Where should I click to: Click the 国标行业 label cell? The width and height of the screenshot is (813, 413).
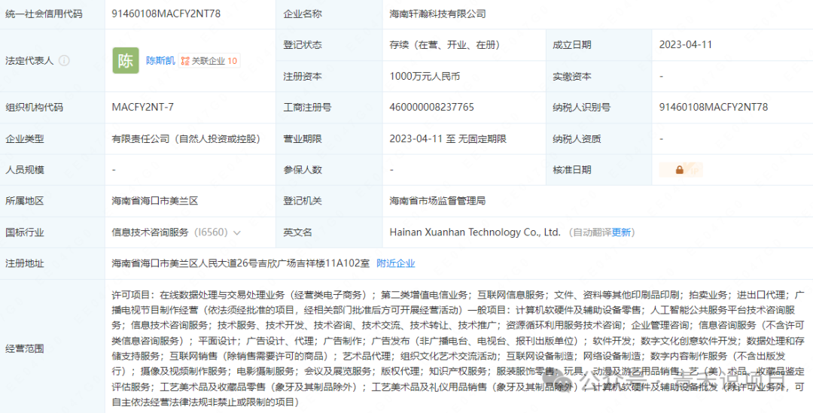pyautogui.click(x=53, y=232)
